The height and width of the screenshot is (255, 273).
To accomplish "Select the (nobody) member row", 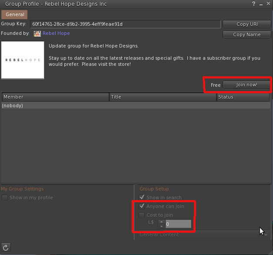I will (x=136, y=105).
